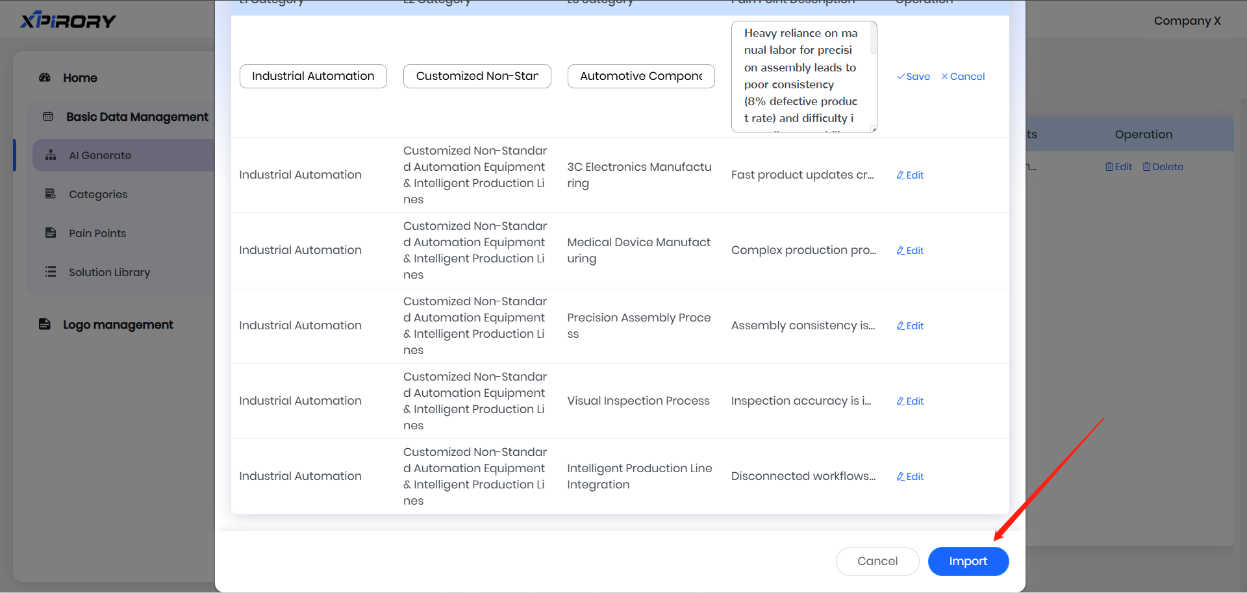Edit the 3C Electronics Manufacturing row
Screen dimensions: 1247x593
pyautogui.click(x=910, y=175)
